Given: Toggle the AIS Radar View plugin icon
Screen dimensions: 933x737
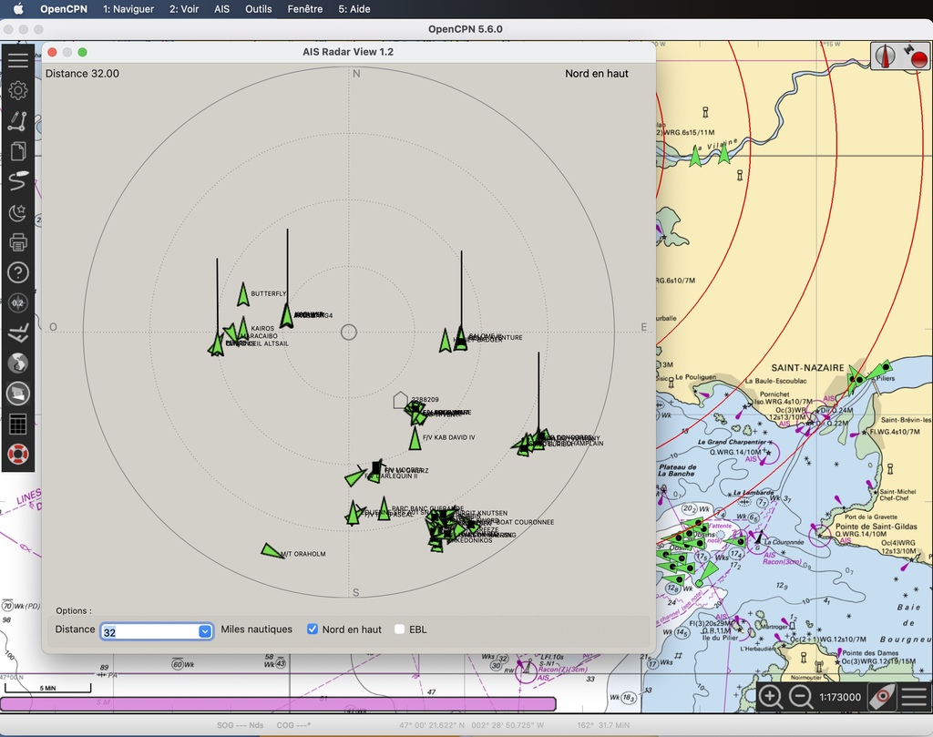Looking at the screenshot, I should coord(18,394).
